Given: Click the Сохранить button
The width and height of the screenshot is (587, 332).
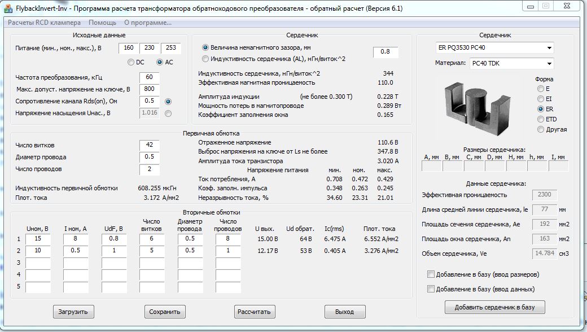Looking at the screenshot, I should point(164,312).
